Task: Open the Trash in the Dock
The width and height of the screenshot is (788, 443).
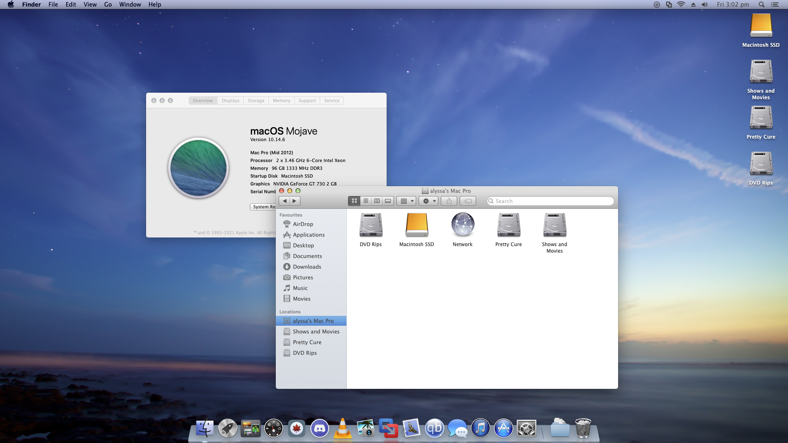Action: click(x=583, y=429)
